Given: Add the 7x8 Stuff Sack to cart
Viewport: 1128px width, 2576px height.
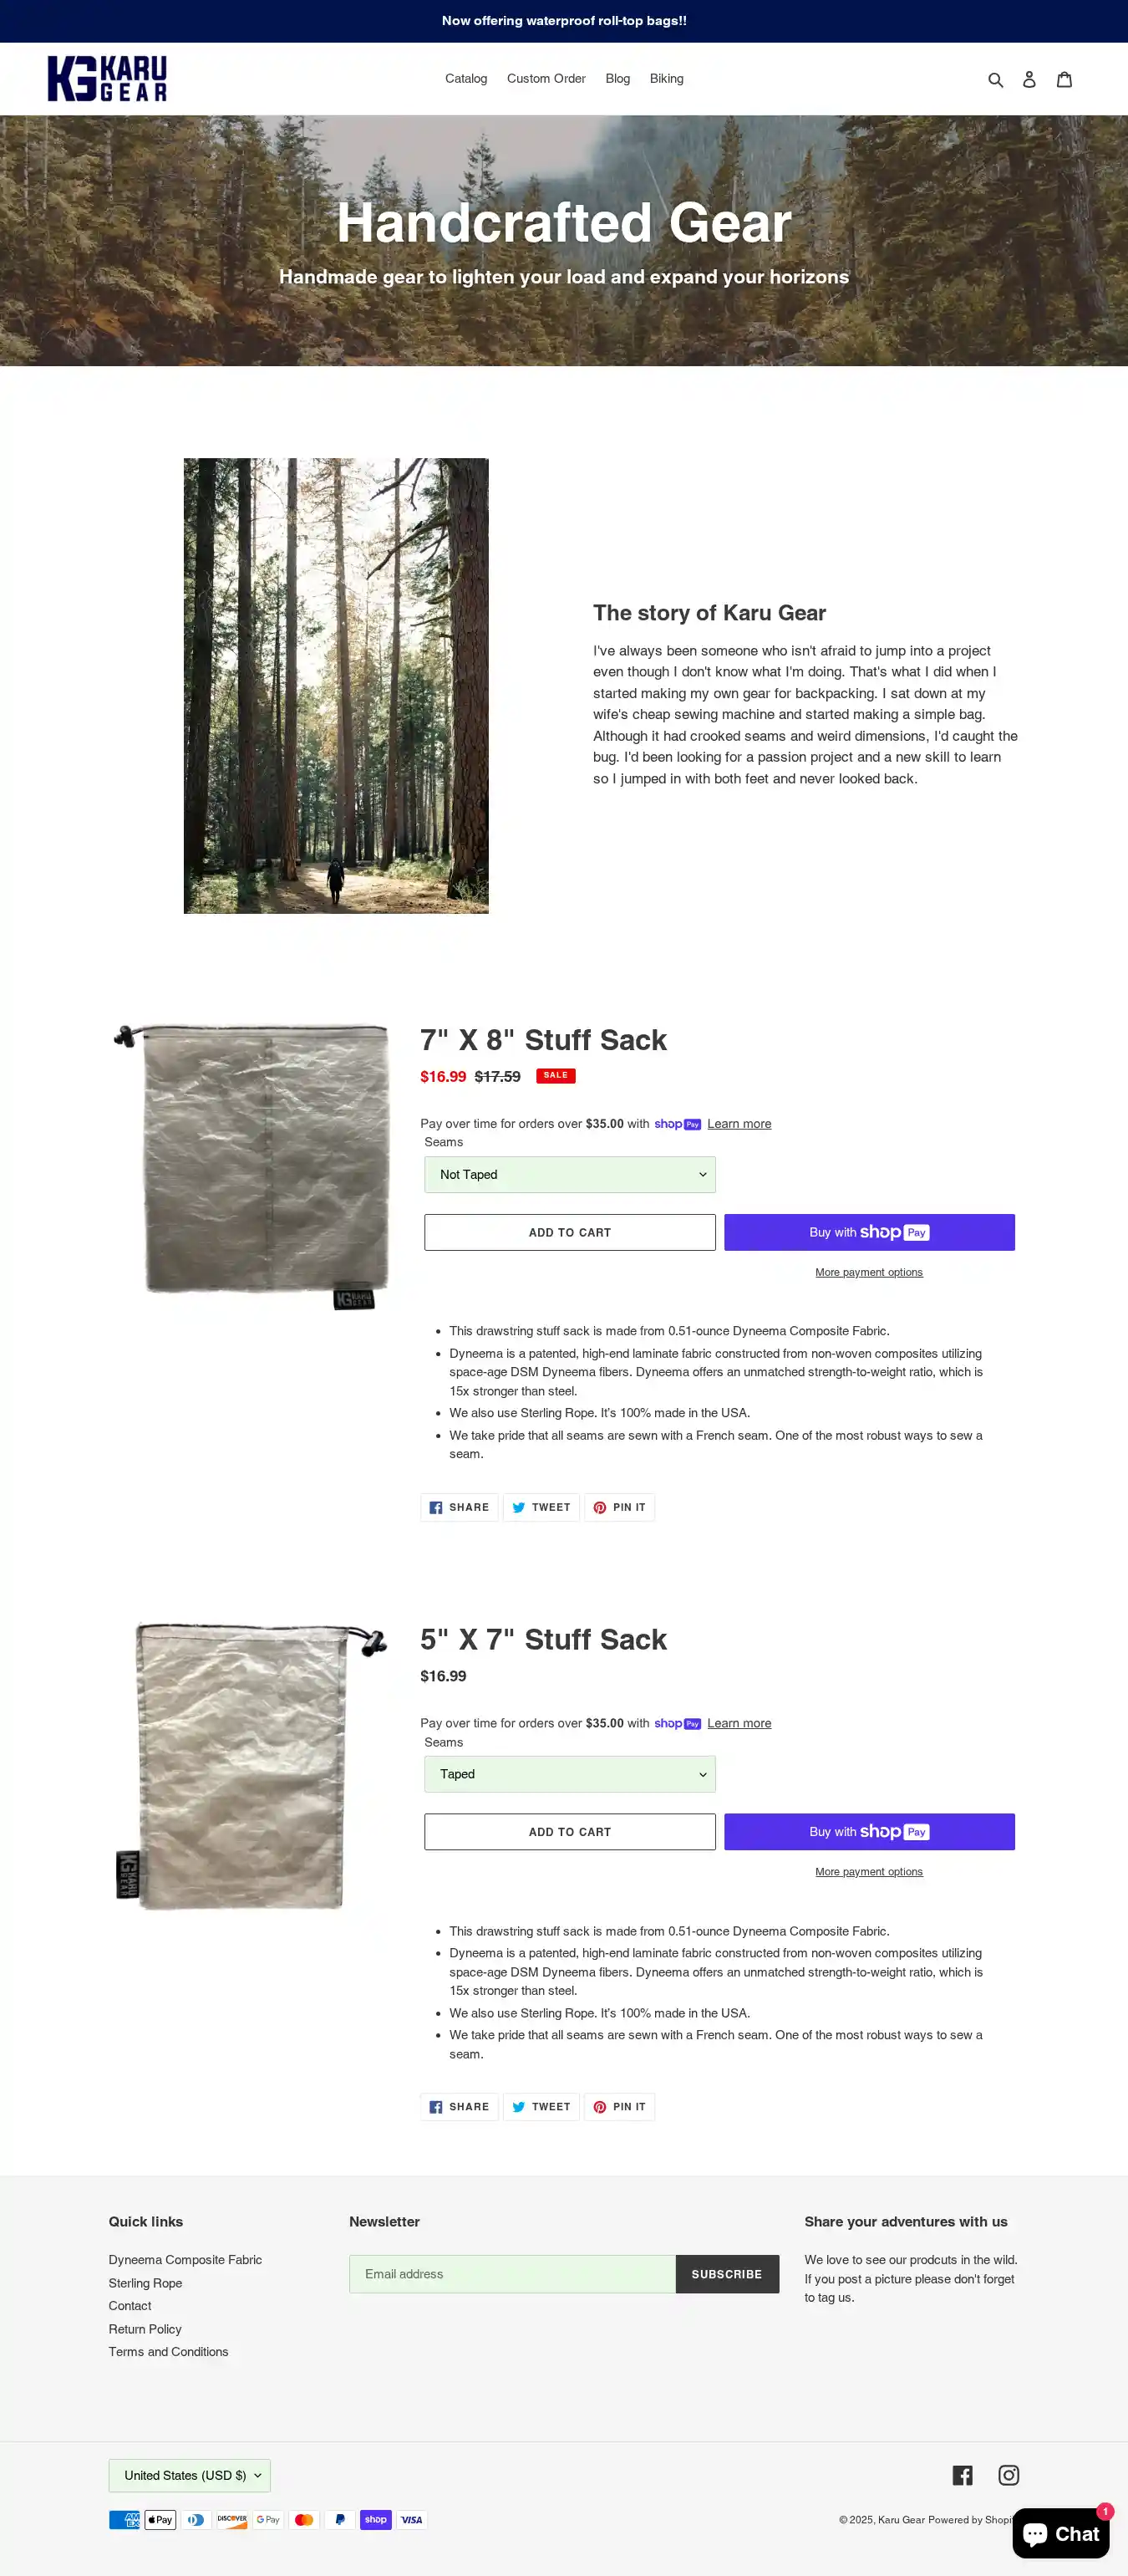Looking at the screenshot, I should (x=570, y=1232).
